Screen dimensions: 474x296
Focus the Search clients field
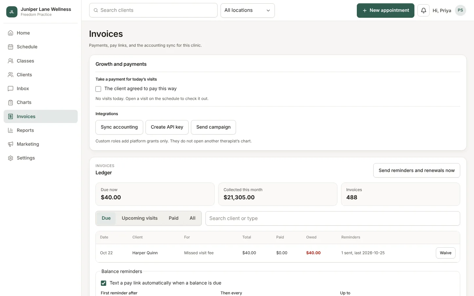[153, 11]
